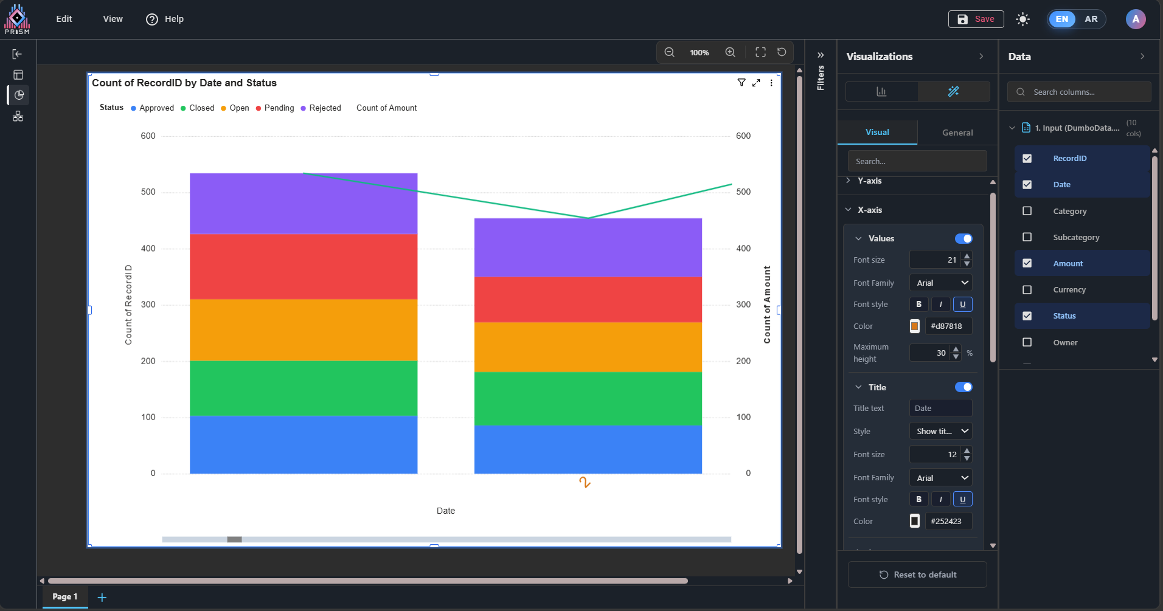This screenshot has width=1163, height=611.
Task: Expand the chart with the expand arrows icon
Action: pos(756,83)
